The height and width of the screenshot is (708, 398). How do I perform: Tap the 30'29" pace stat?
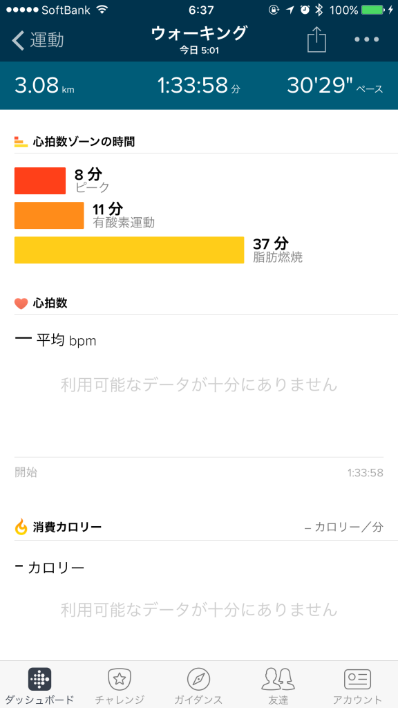point(335,85)
